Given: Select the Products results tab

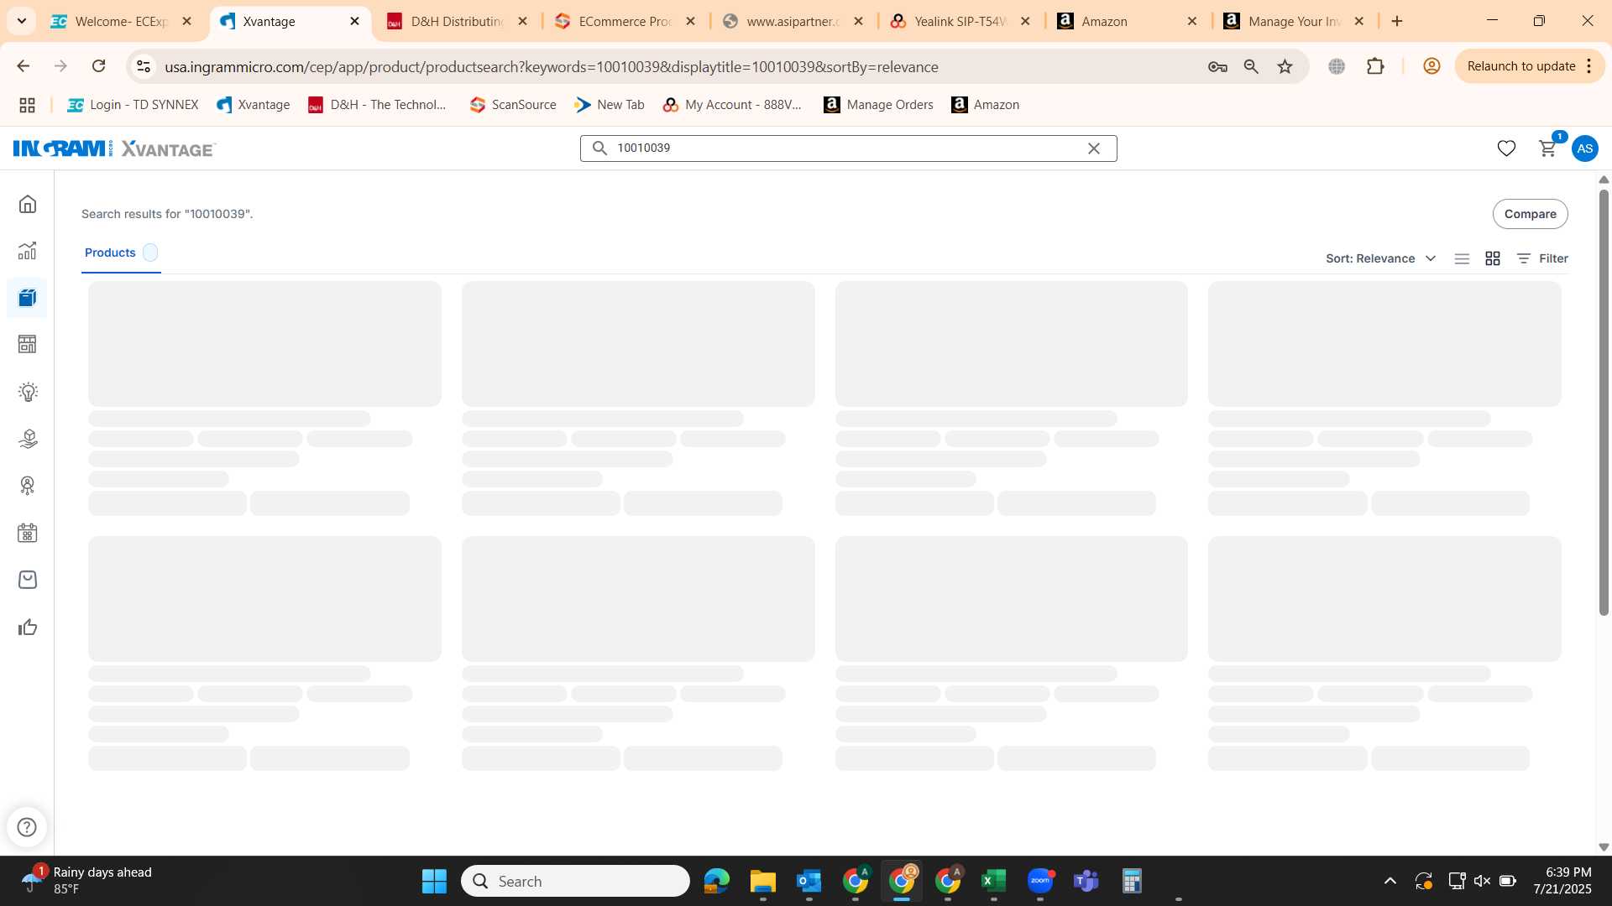Looking at the screenshot, I should pos(120,253).
